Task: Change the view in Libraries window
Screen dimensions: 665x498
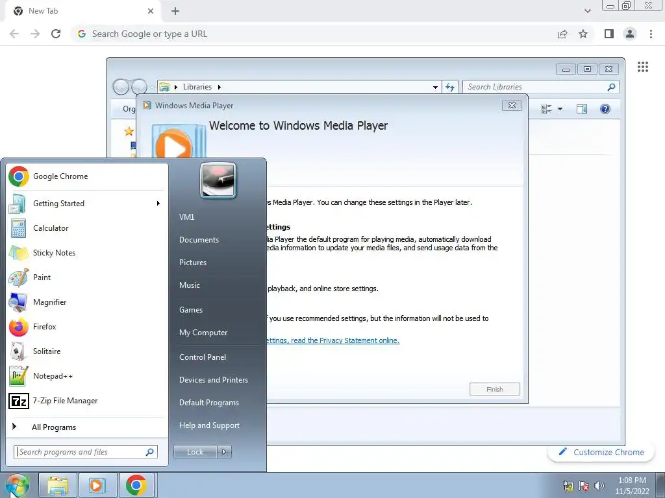Action: (546, 109)
